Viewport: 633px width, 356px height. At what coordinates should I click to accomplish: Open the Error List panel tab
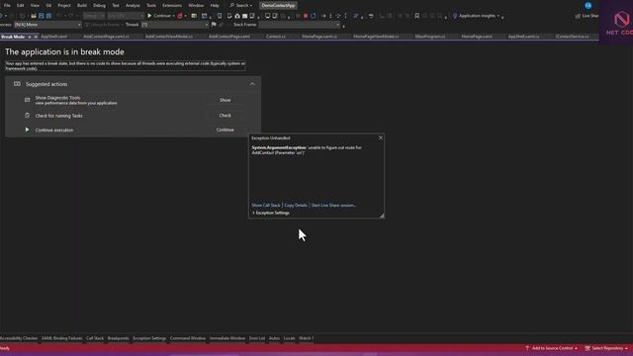257,338
